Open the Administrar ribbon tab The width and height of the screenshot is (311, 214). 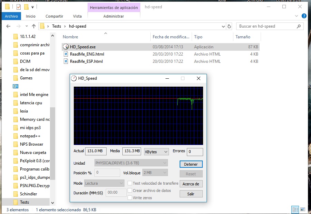click(114, 16)
